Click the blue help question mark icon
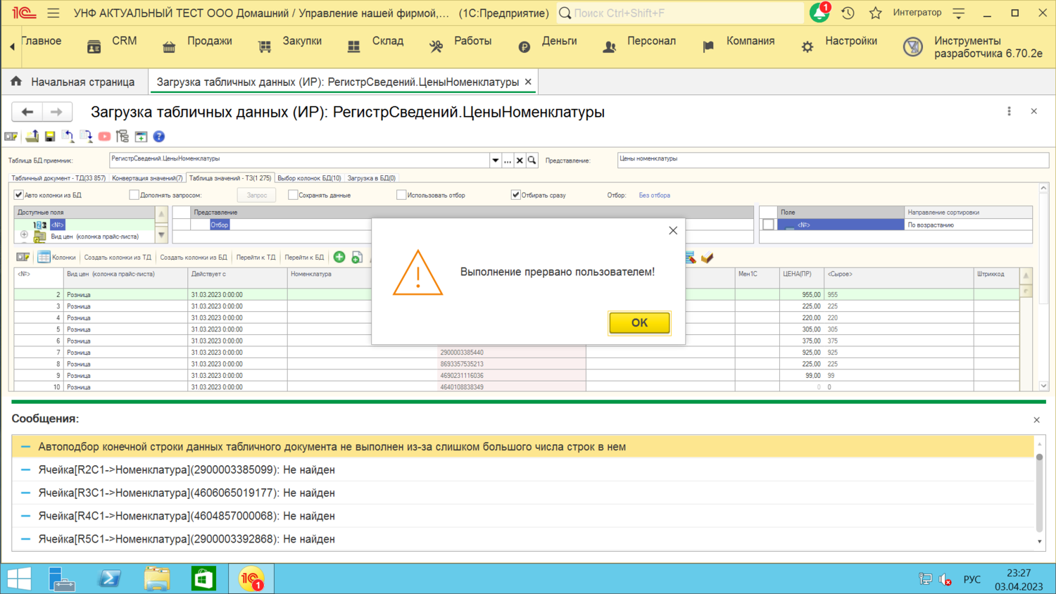 (159, 137)
